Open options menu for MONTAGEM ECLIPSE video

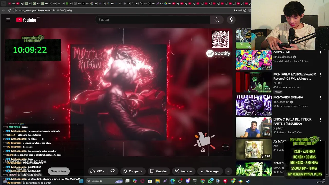click(x=320, y=75)
